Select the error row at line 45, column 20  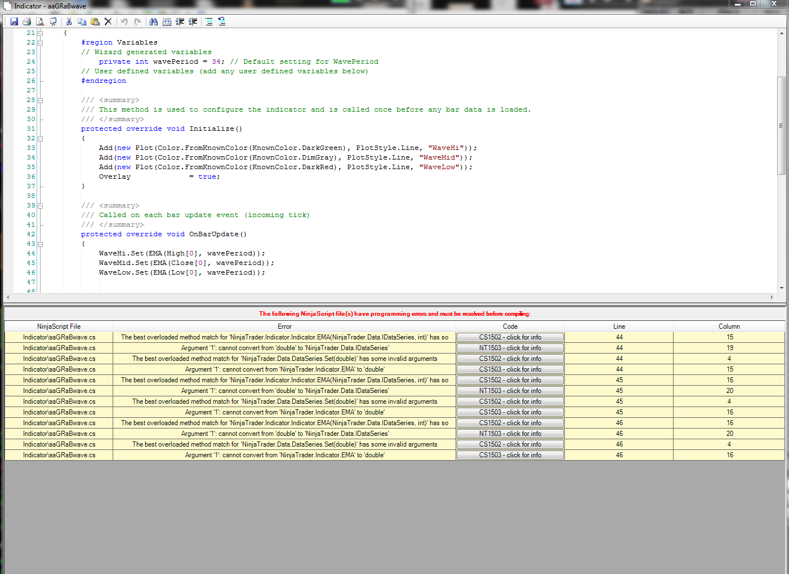tap(395, 391)
